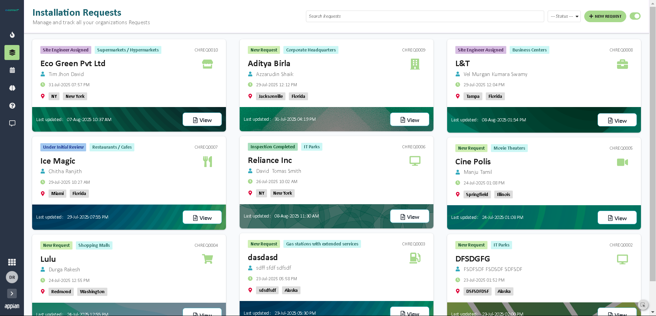Click the DR user avatar
The width and height of the screenshot is (656, 316).
[x=12, y=277]
